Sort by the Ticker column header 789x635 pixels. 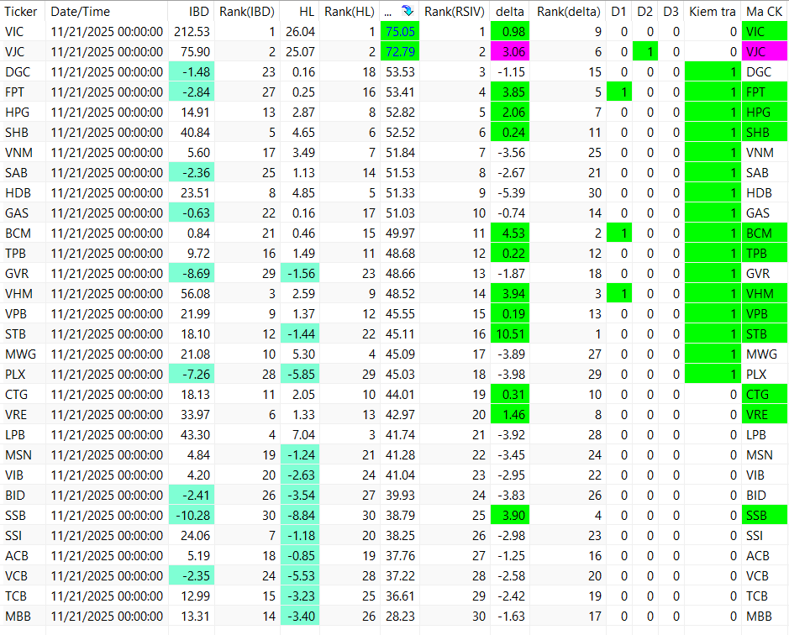23,11
